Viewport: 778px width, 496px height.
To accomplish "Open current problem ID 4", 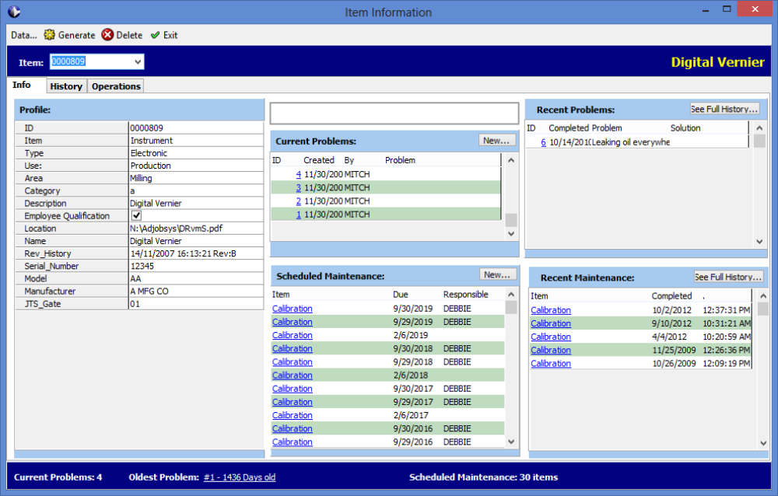I will pos(298,175).
